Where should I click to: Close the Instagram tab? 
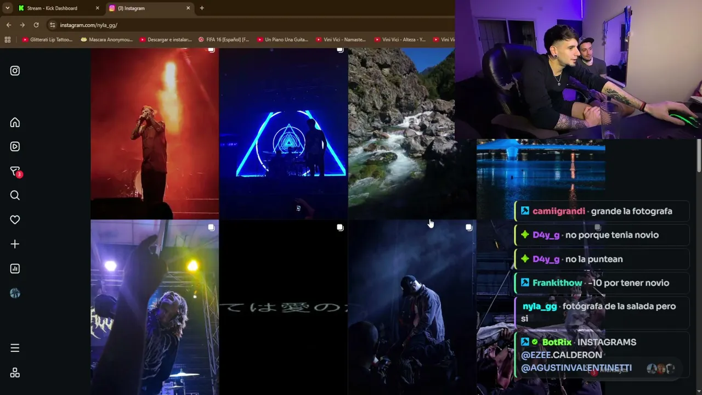[188, 8]
